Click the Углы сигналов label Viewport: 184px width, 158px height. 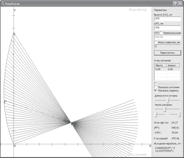(162, 61)
